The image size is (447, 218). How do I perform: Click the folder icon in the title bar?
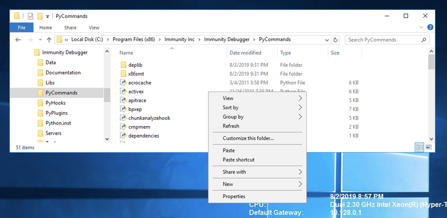click(17, 16)
